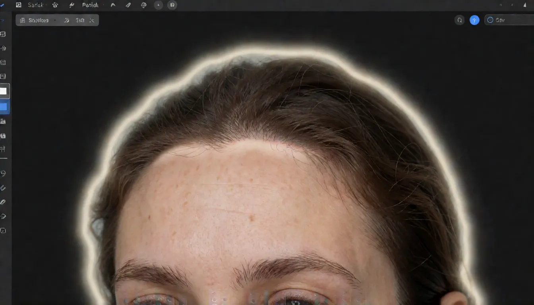The width and height of the screenshot is (534, 305).
Task: Click the upward chevron icon in top bar
Action: [113, 5]
